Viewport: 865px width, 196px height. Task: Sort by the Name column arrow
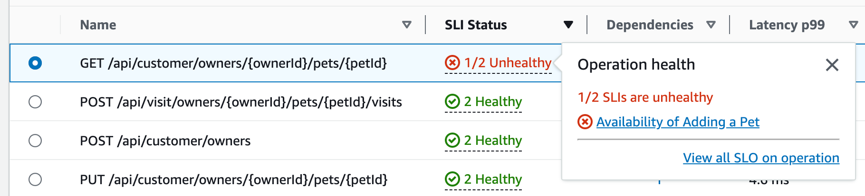[x=406, y=25]
